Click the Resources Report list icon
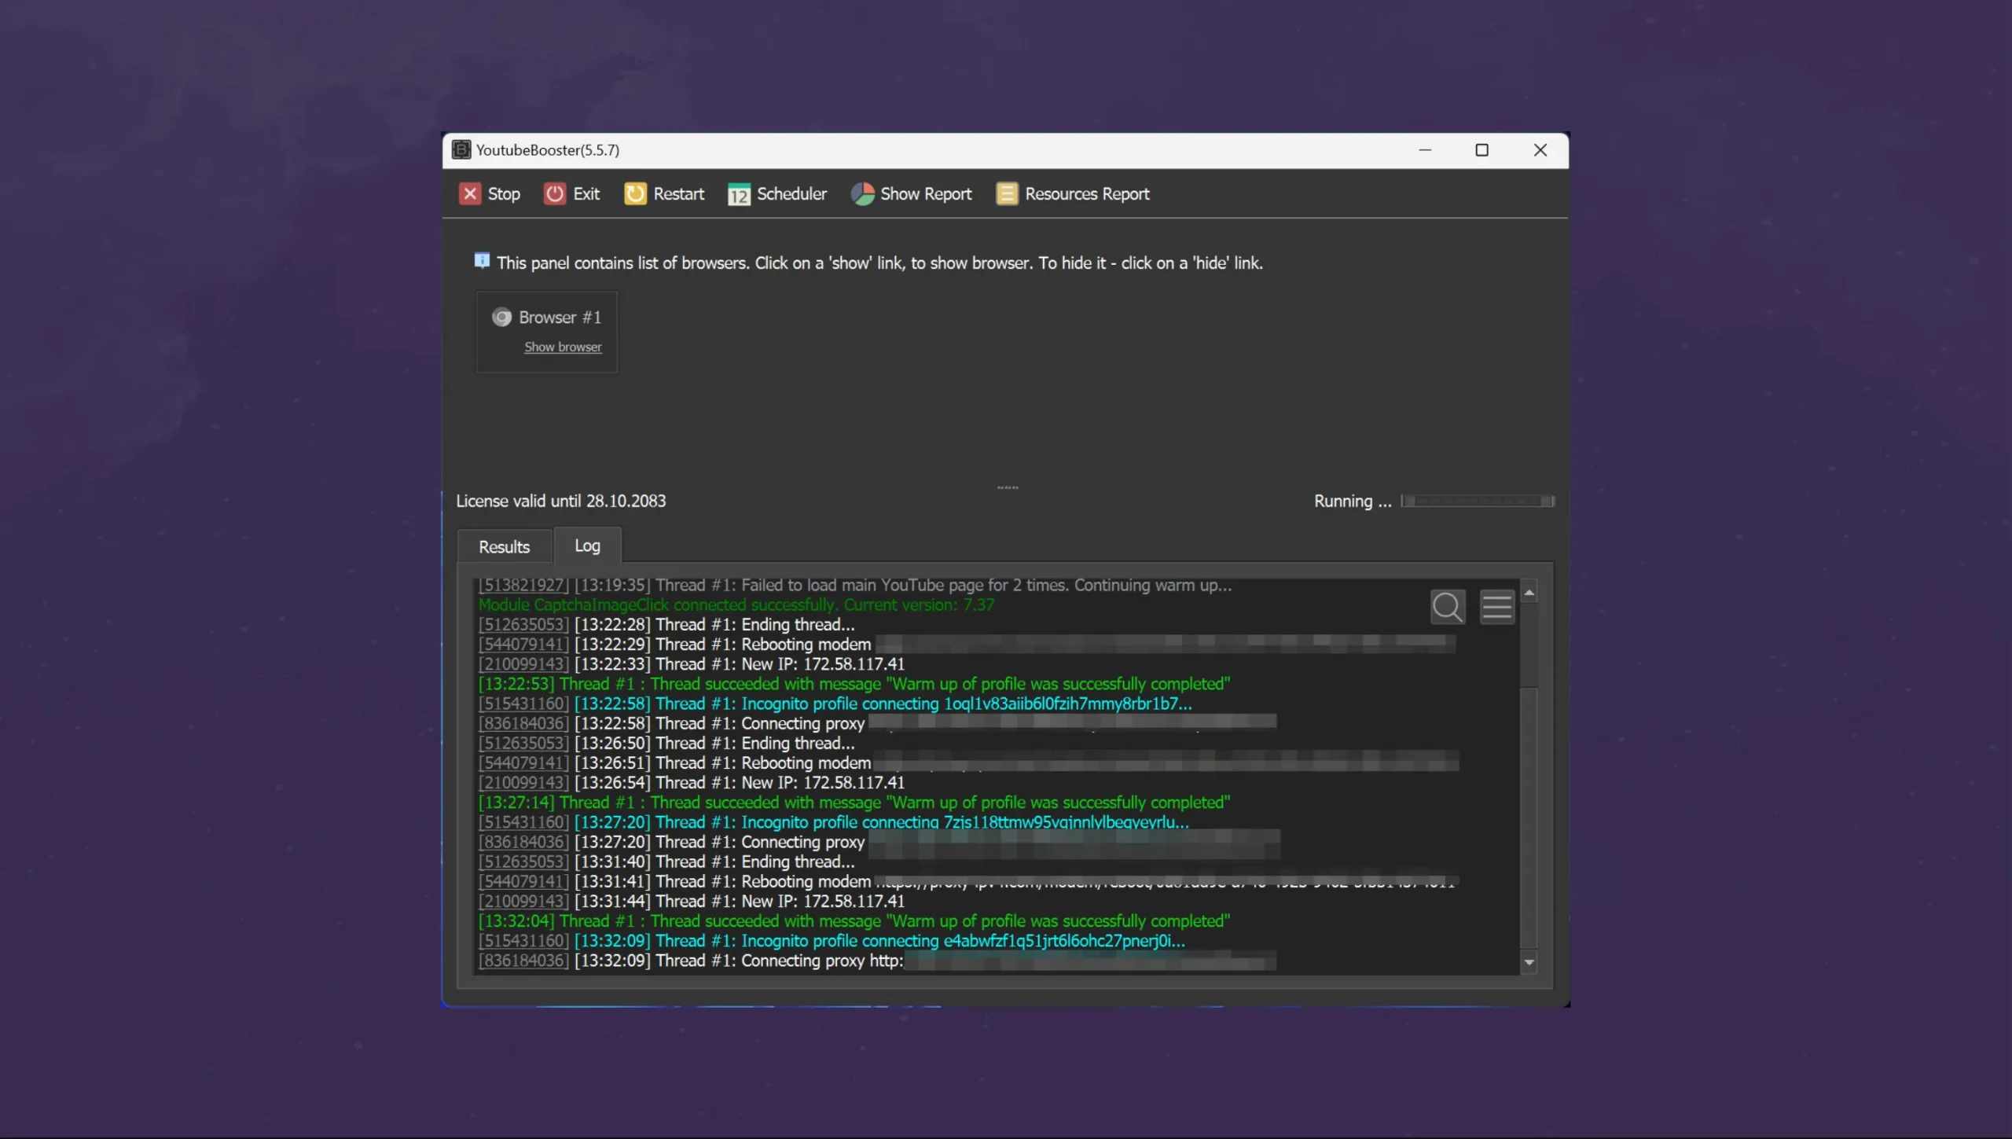The height and width of the screenshot is (1139, 2012). [x=1007, y=194]
